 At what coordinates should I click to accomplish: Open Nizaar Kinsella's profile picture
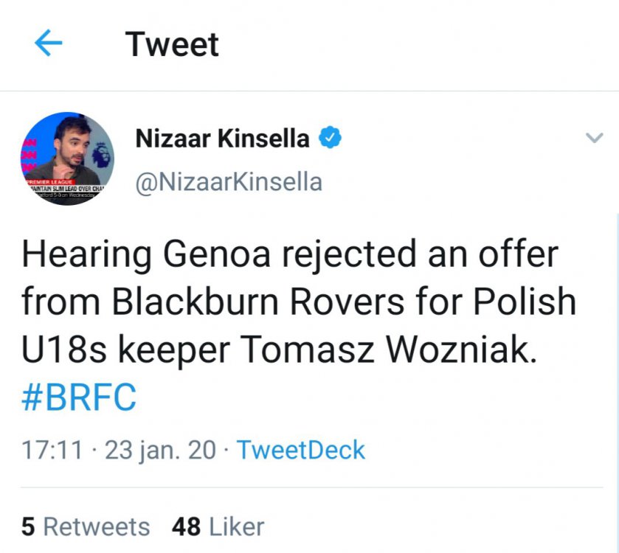pyautogui.click(x=67, y=159)
